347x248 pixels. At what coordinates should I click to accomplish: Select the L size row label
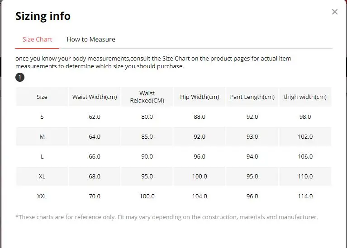pos(42,156)
